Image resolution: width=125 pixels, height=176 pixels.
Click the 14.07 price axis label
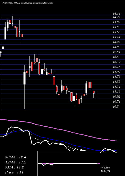pos(116,22)
